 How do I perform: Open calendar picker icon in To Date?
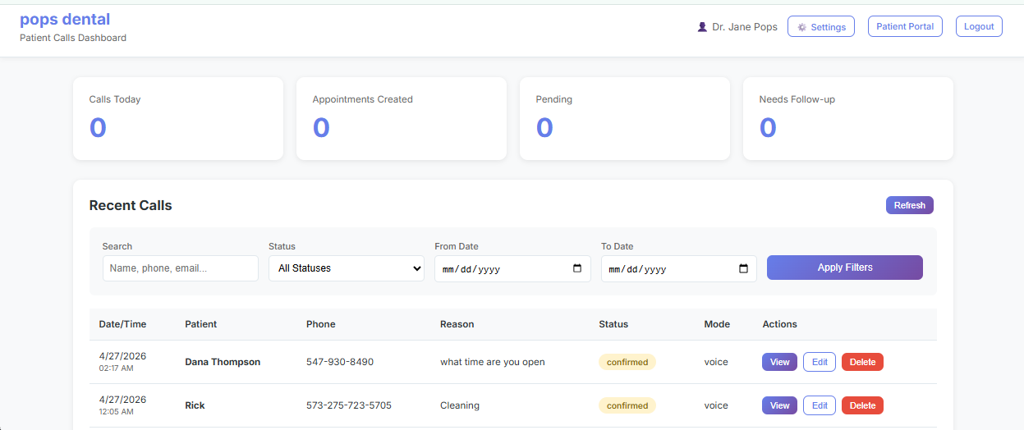pyautogui.click(x=743, y=268)
